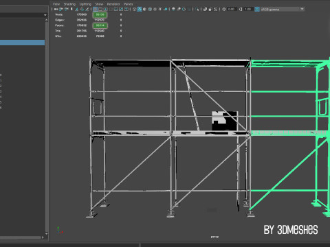Toggle the Resolution Gate display
330x247 pixels.
[x=105, y=9]
